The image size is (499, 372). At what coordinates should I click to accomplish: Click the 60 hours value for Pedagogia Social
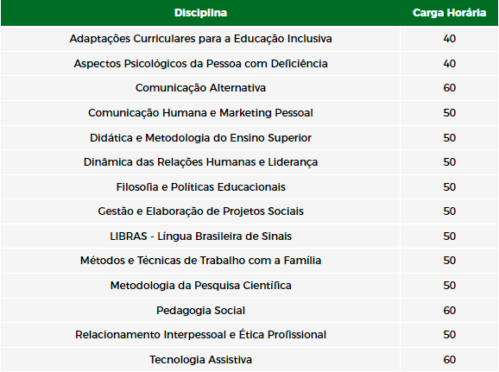(449, 310)
